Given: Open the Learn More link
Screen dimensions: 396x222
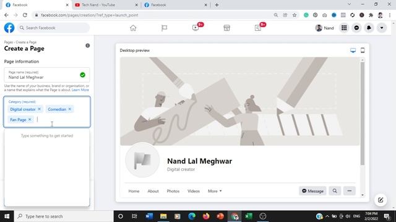Looking at the screenshot, I should click(x=80, y=90).
